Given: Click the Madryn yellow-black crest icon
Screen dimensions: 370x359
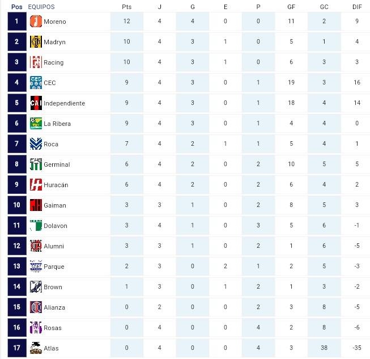Looking at the screenshot, I should (x=36, y=41).
